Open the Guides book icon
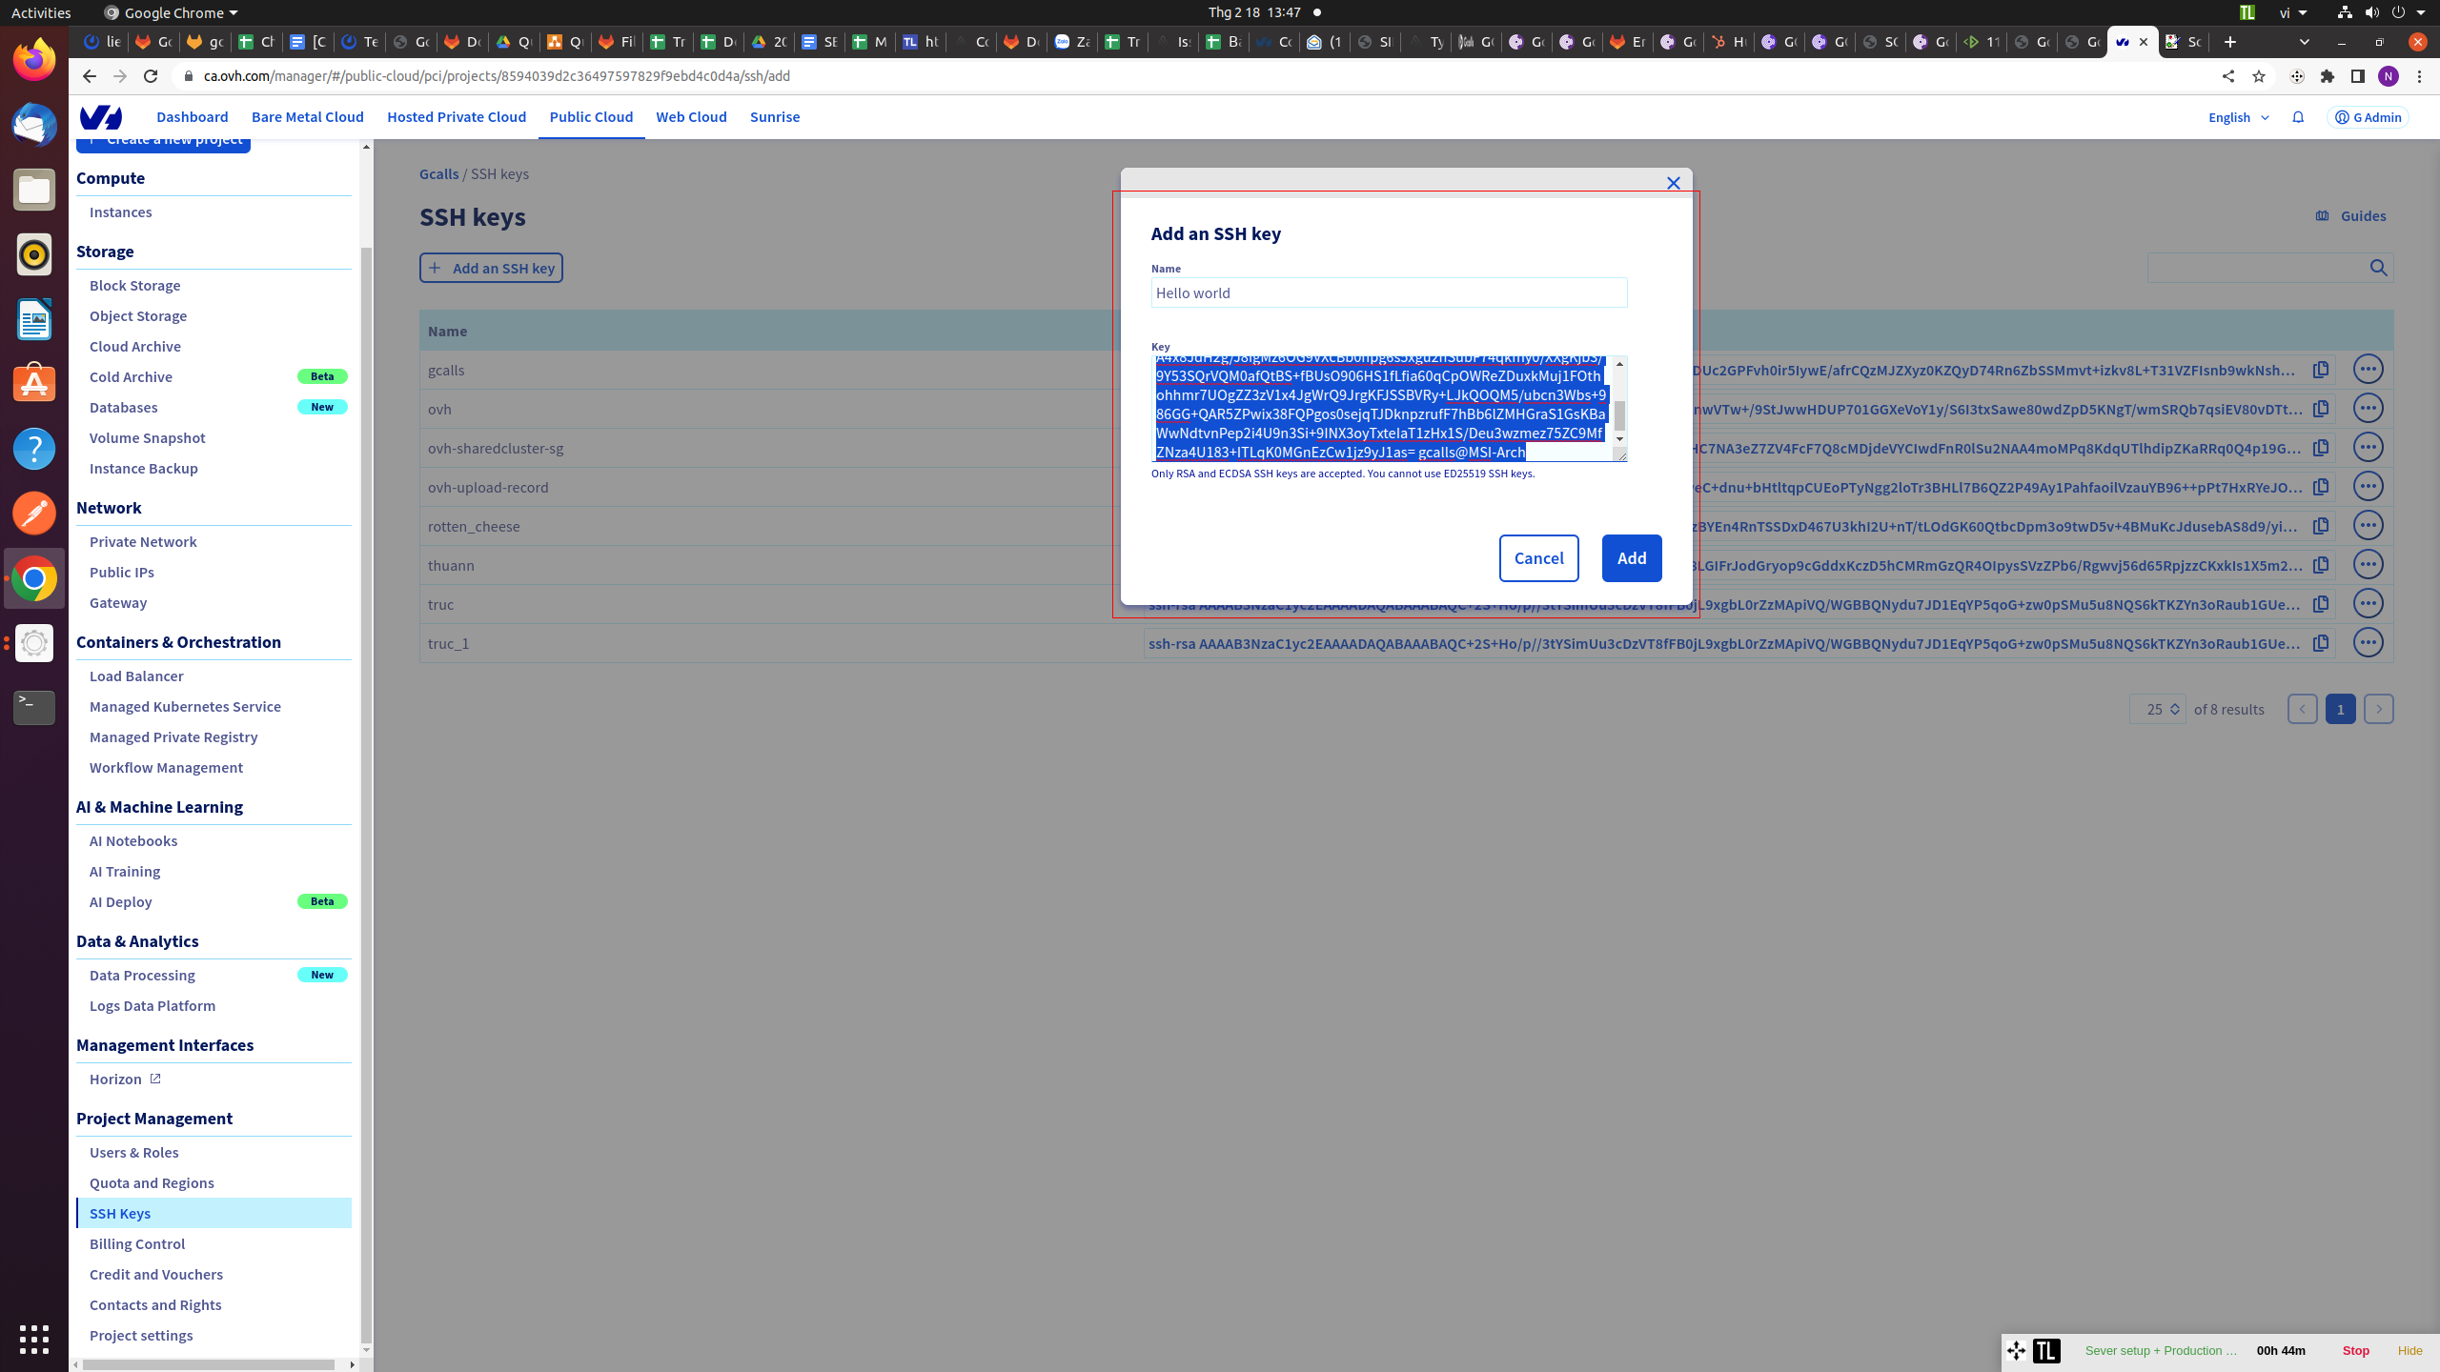2440x1372 pixels. tap(2323, 216)
